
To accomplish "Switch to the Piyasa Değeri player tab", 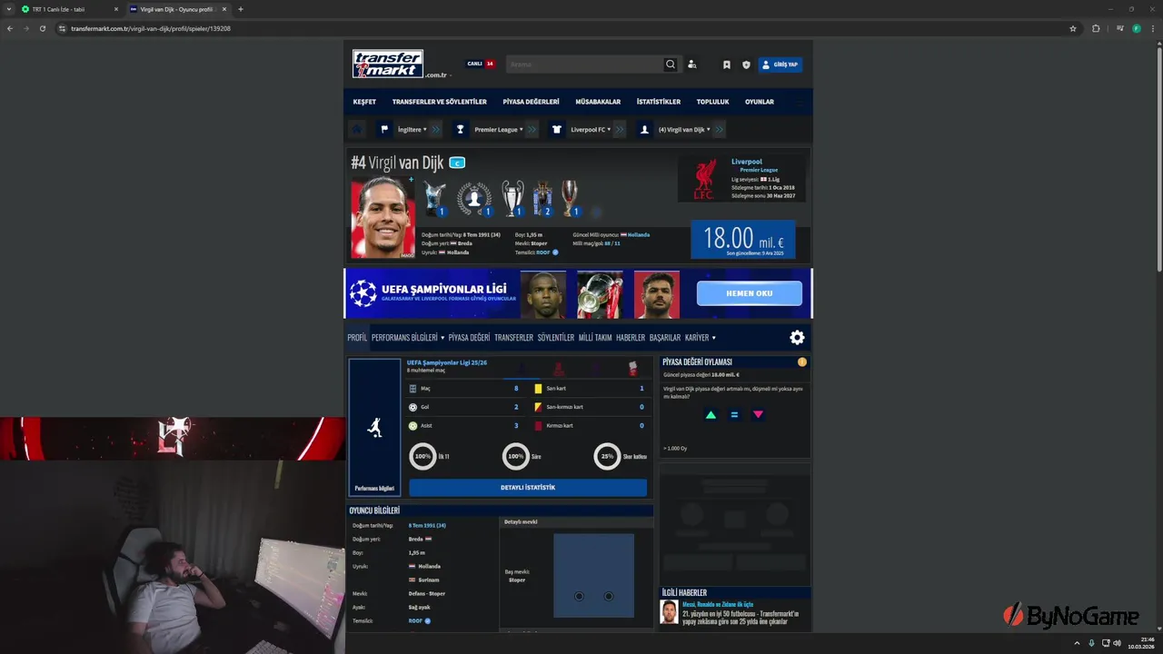I will pos(469,338).
